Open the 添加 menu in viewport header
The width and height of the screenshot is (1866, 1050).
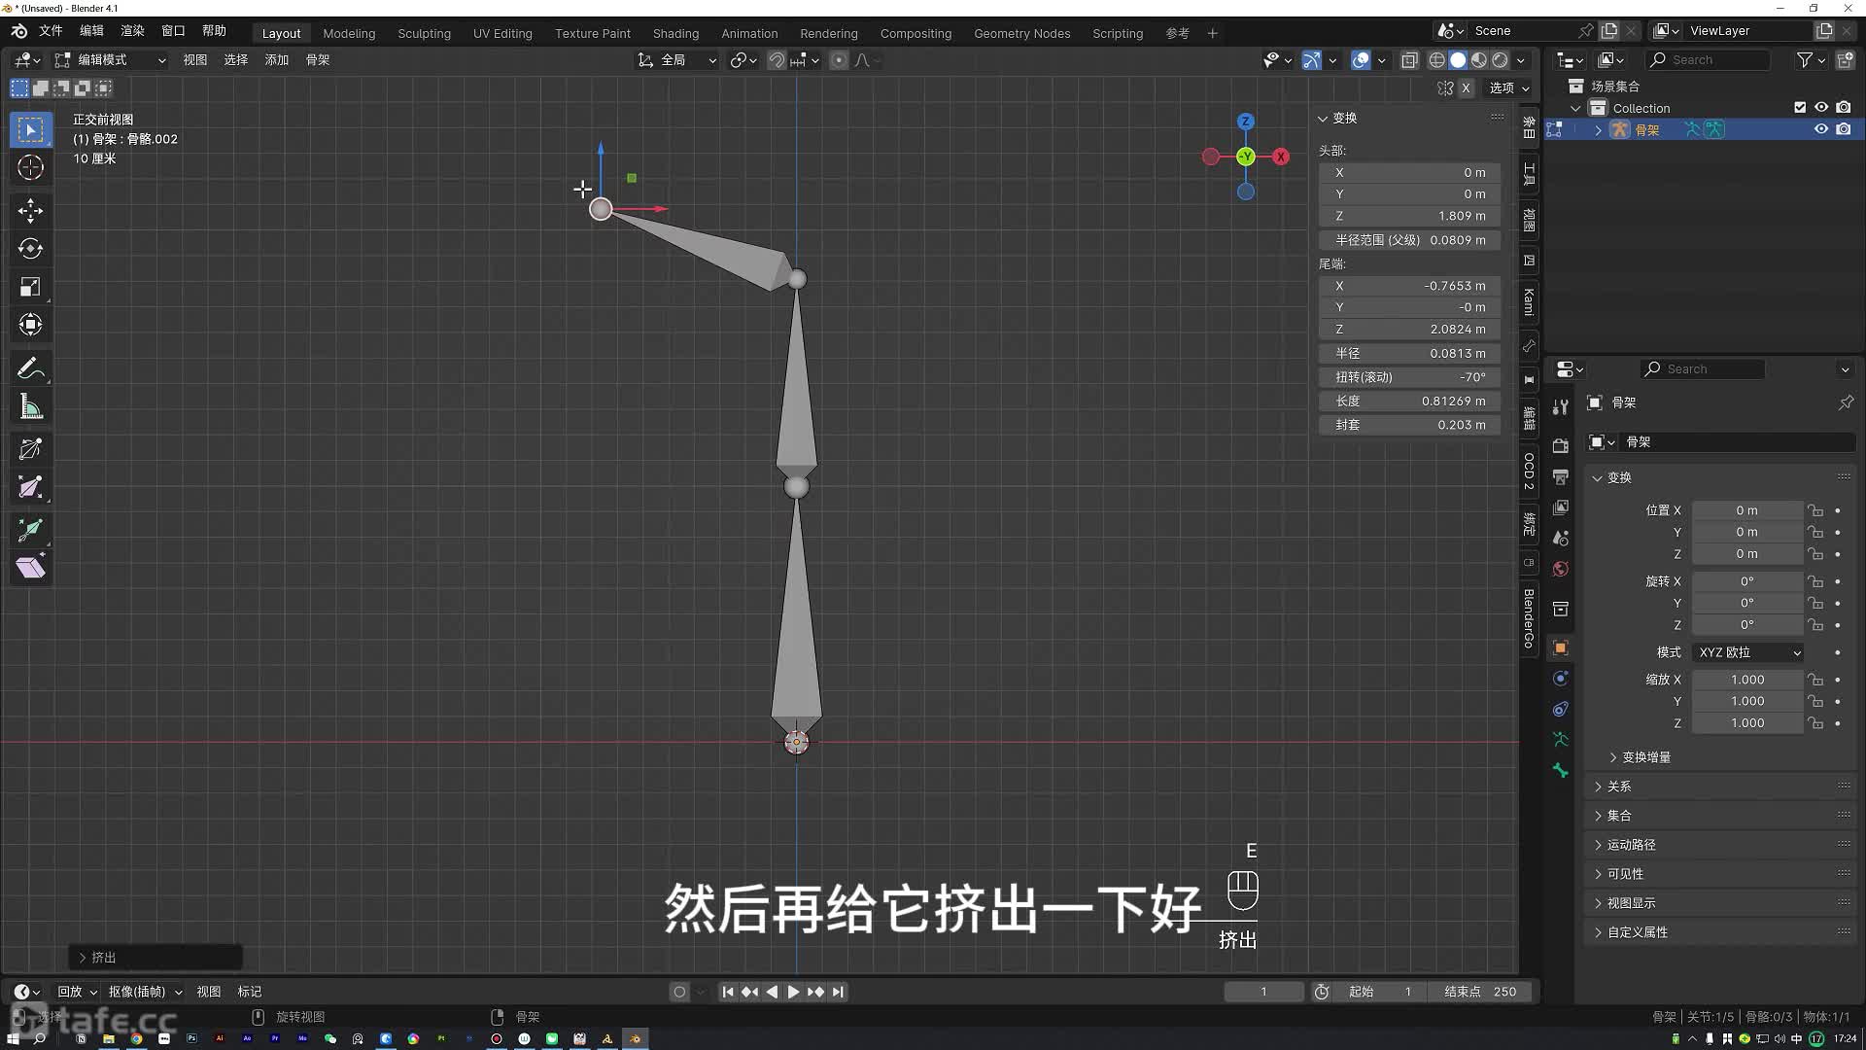[x=277, y=60]
